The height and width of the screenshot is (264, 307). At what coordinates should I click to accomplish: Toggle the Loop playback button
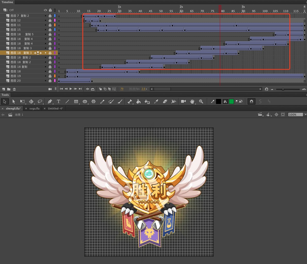tap(93, 89)
